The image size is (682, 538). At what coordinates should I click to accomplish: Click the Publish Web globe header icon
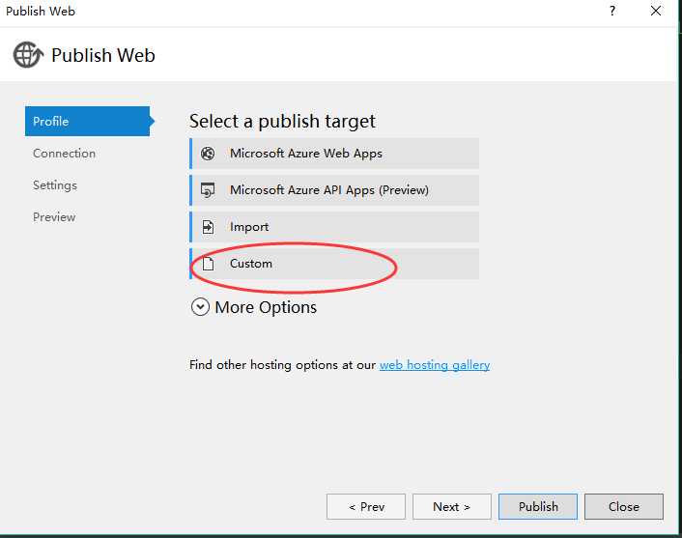(x=28, y=55)
